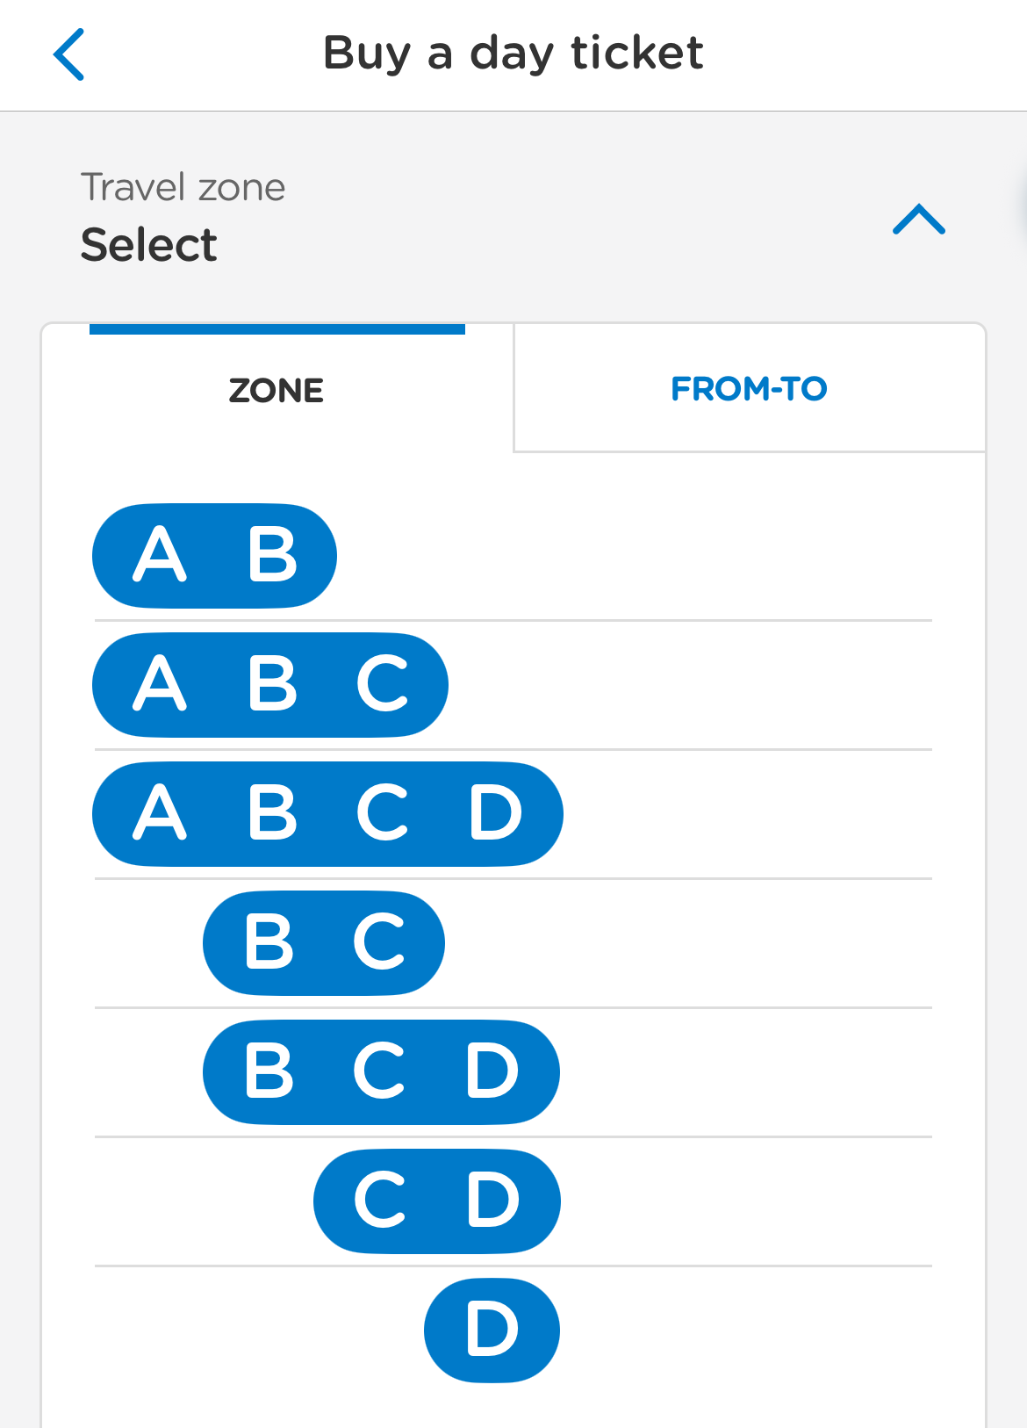1027x1428 pixels.
Task: Tap the "Buy a day ticket" title
Action: 513,53
